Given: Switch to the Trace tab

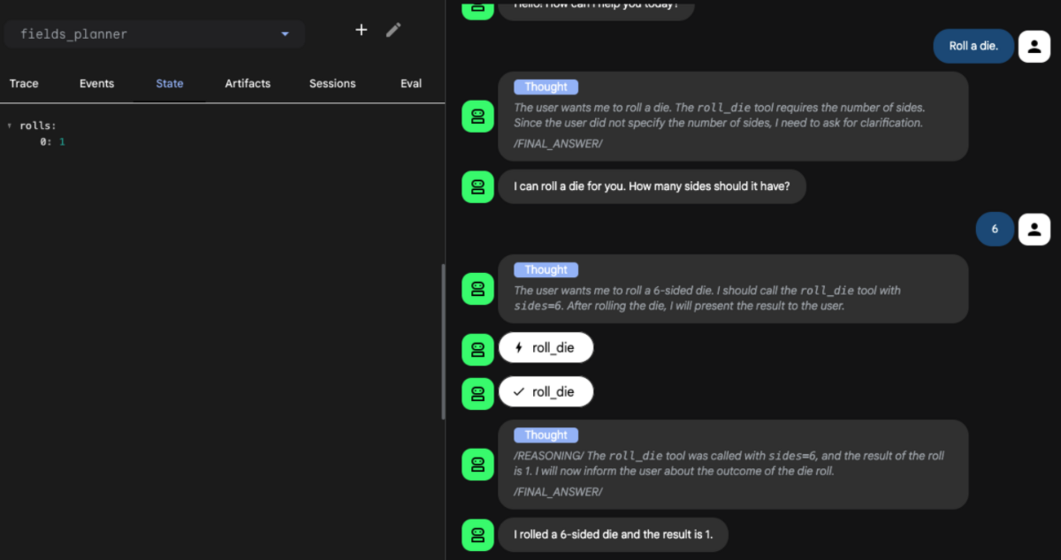Looking at the screenshot, I should pos(24,83).
